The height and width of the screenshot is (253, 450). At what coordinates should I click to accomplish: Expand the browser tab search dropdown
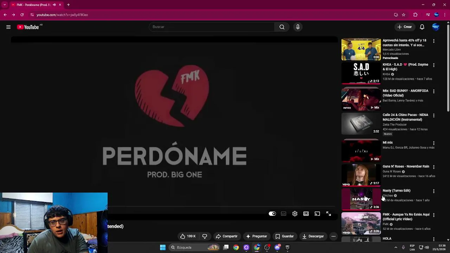[5, 5]
